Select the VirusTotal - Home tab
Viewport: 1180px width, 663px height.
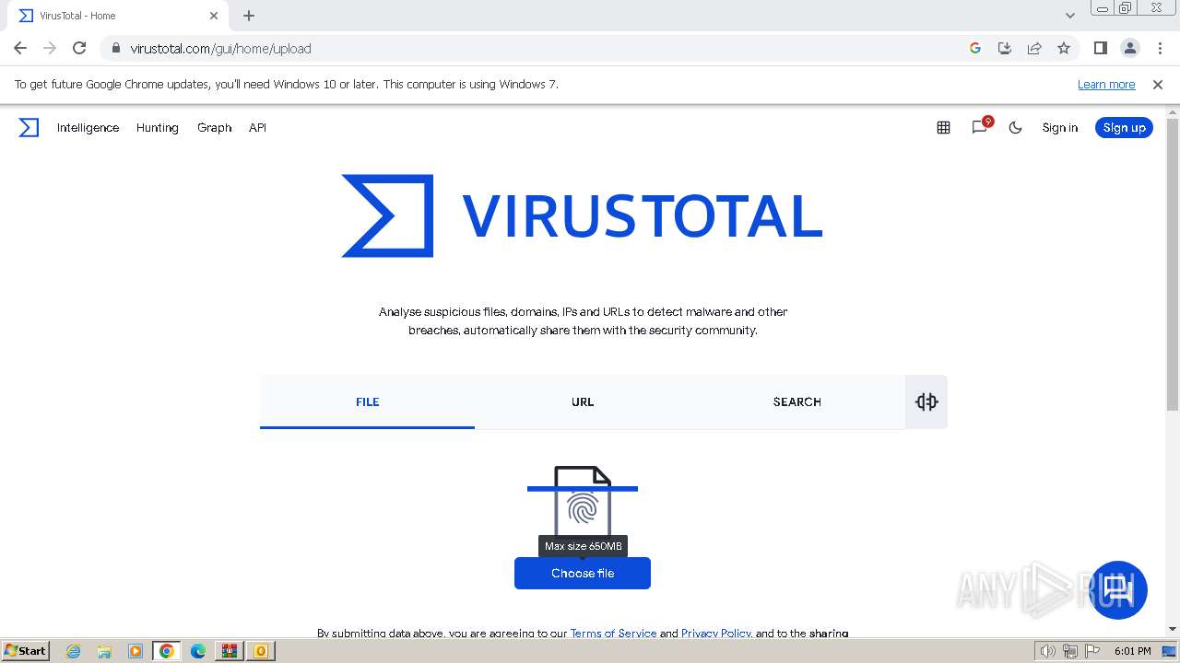pyautogui.click(x=118, y=16)
